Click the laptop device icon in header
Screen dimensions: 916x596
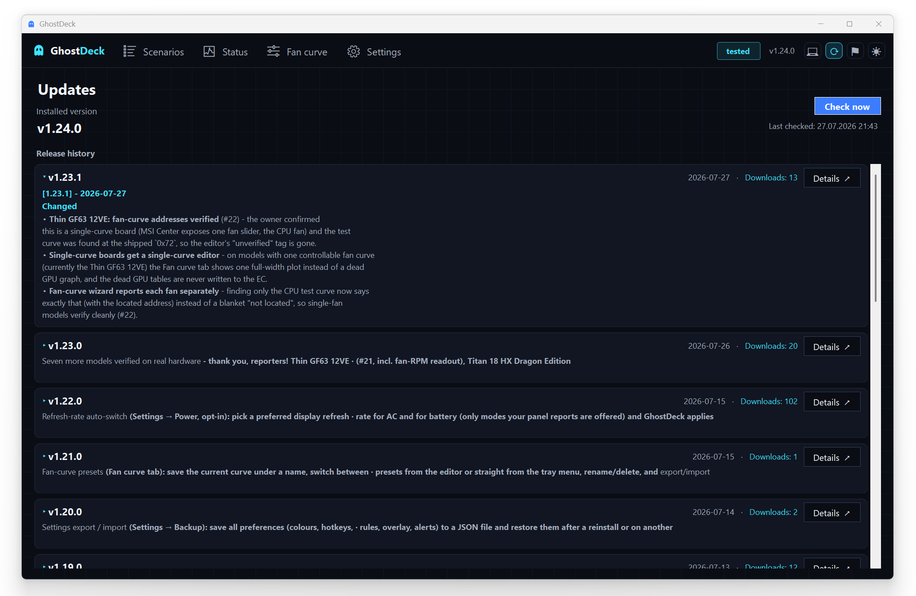(813, 51)
